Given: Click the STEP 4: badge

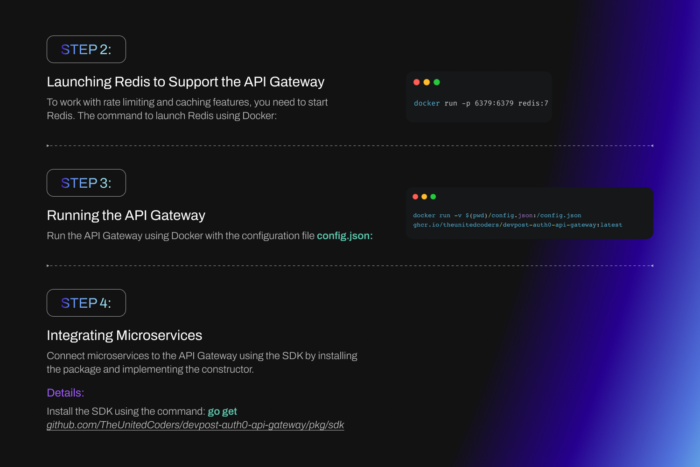Looking at the screenshot, I should (x=86, y=303).
